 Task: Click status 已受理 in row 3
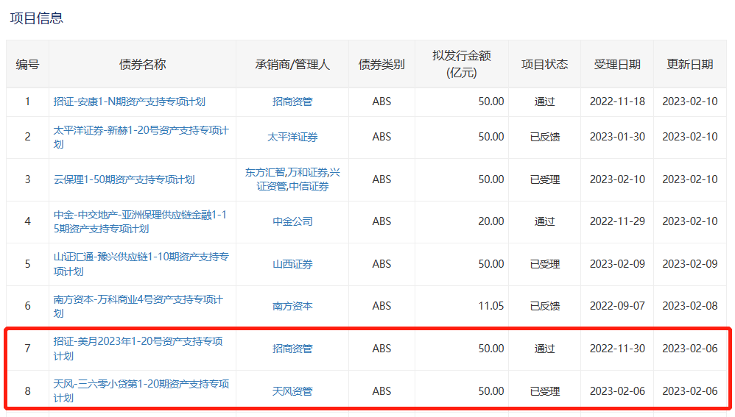(x=545, y=179)
